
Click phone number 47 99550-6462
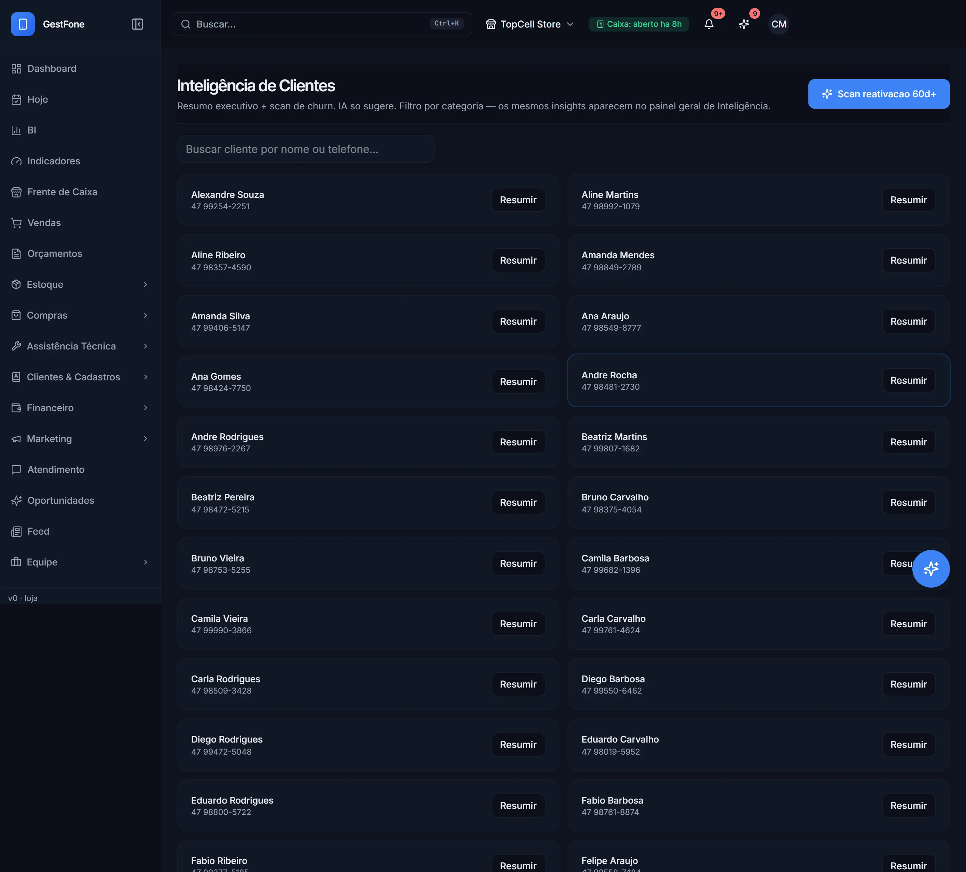pyautogui.click(x=611, y=691)
